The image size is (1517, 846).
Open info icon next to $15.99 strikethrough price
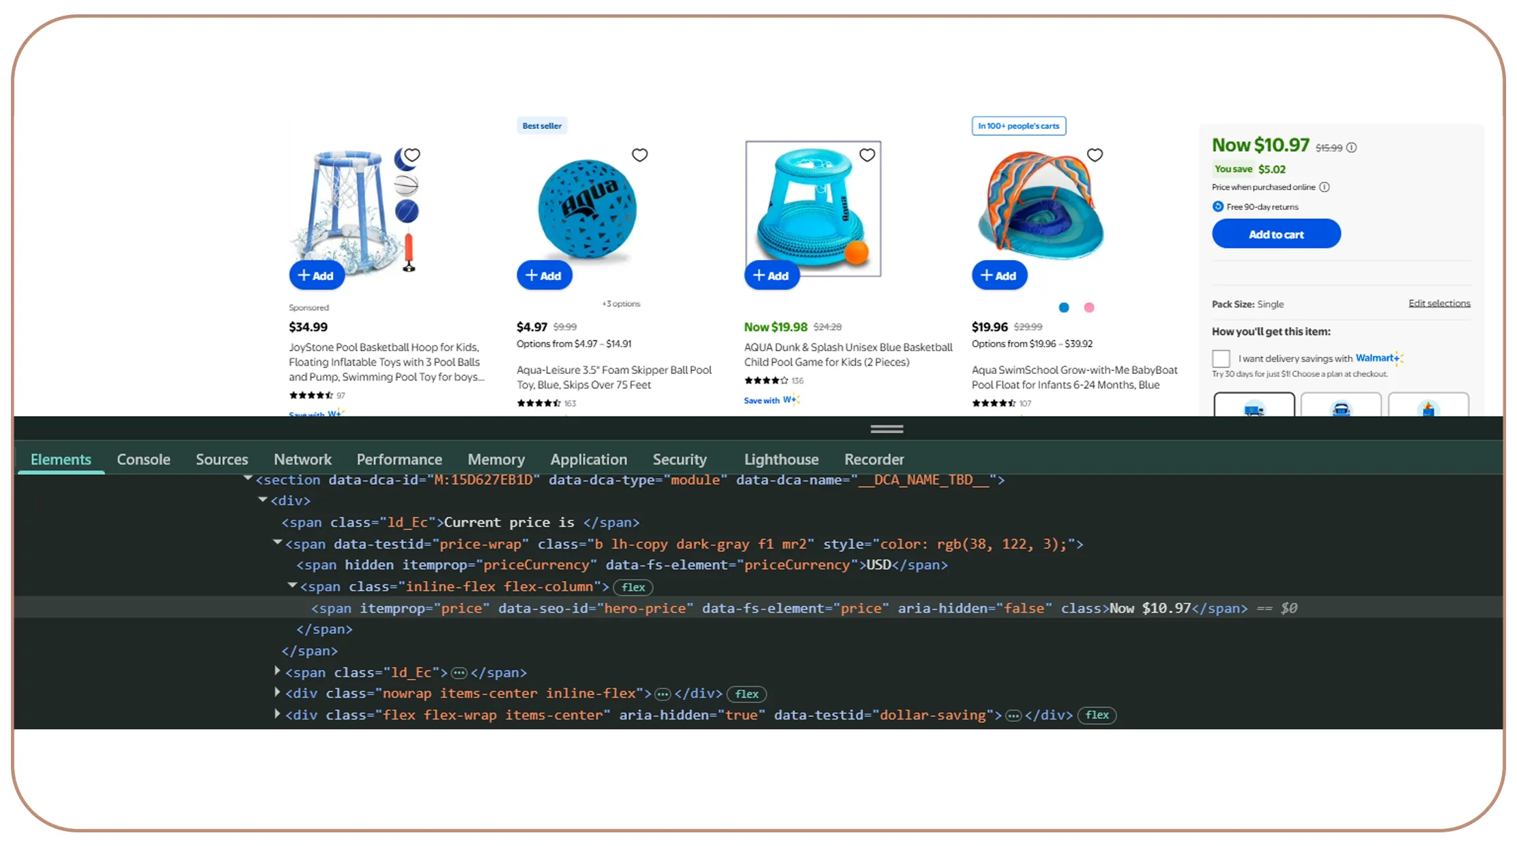(1351, 147)
